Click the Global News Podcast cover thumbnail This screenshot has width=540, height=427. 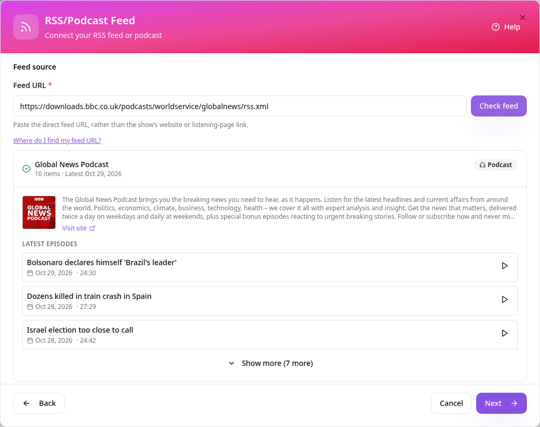pos(39,212)
